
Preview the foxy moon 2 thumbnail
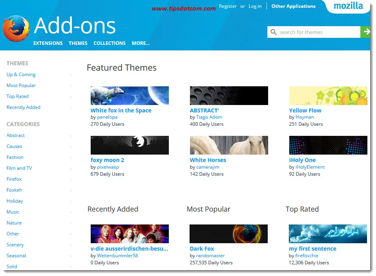tap(130, 145)
